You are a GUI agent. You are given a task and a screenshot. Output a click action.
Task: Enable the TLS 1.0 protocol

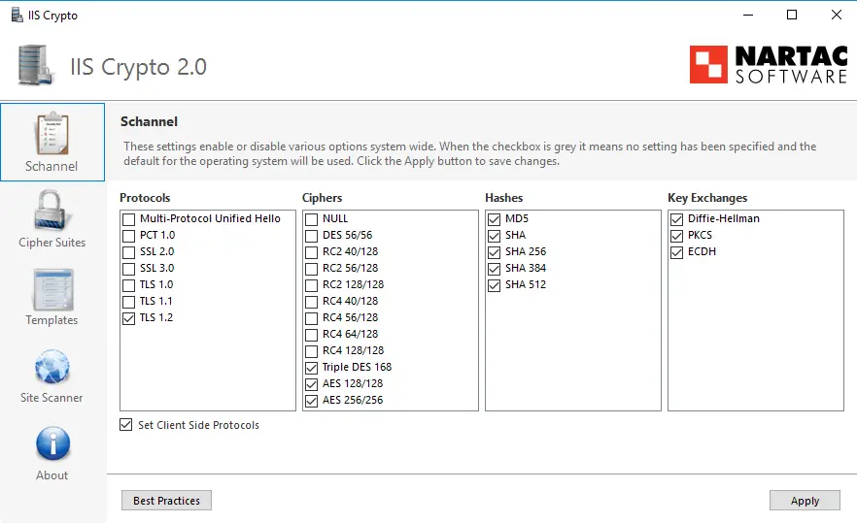(x=128, y=285)
